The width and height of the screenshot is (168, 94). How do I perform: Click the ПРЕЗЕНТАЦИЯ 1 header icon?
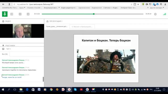tap(47, 21)
